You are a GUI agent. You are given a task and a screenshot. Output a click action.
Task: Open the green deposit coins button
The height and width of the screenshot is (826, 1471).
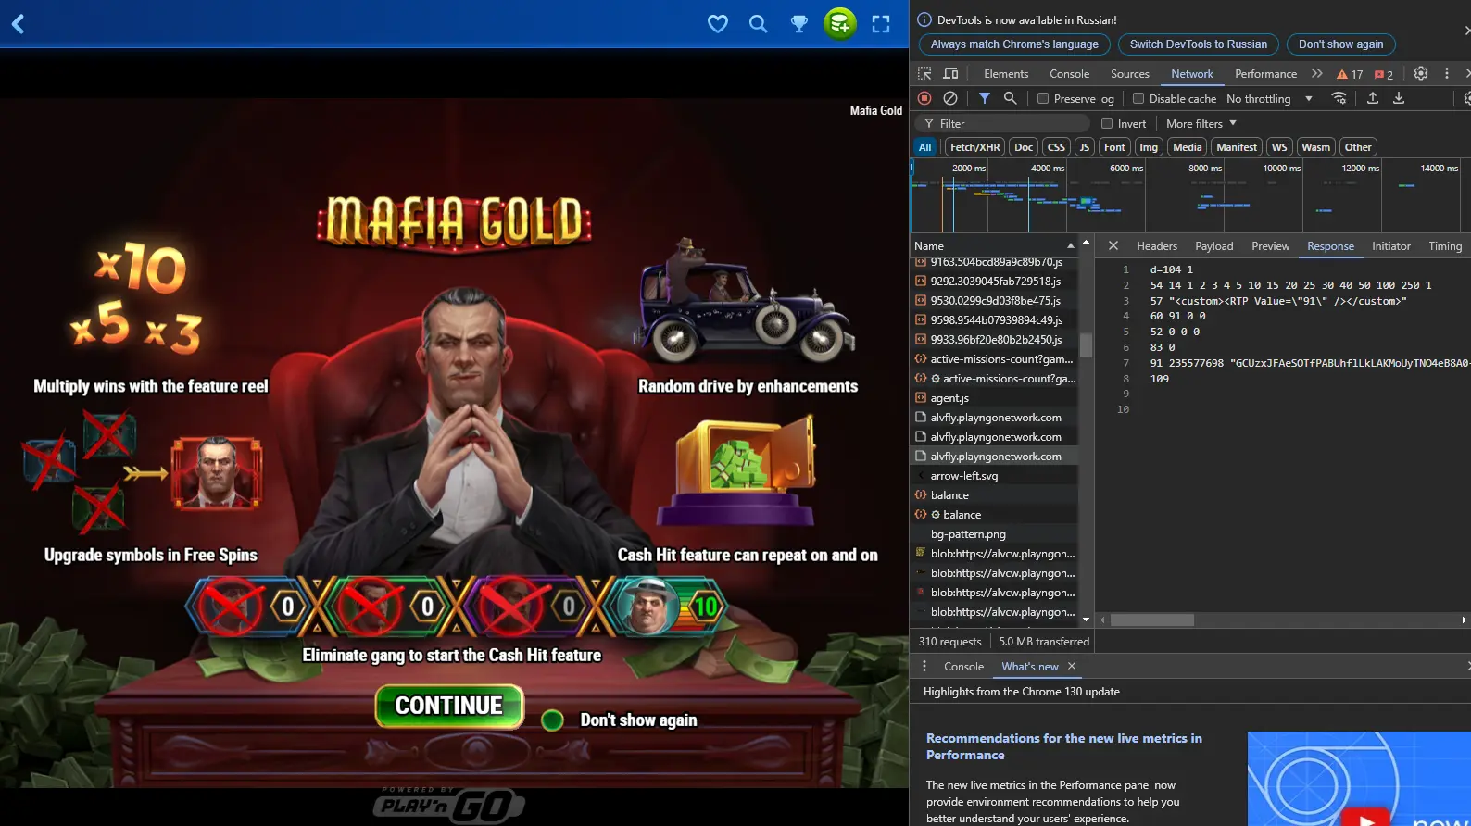click(x=840, y=24)
